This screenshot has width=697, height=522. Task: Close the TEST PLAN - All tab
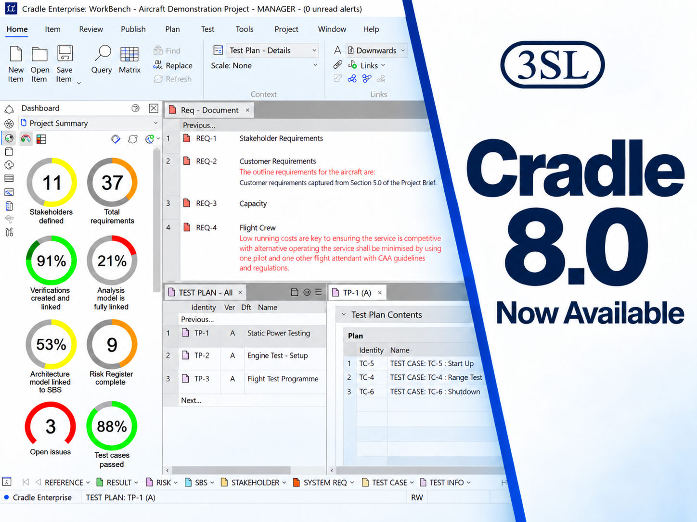click(x=240, y=292)
